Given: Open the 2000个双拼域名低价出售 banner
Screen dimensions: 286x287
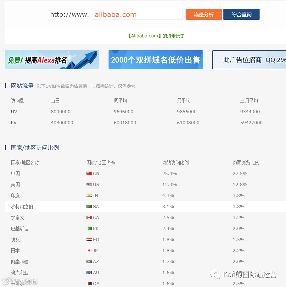Looking at the screenshot, I should tap(155, 60).
